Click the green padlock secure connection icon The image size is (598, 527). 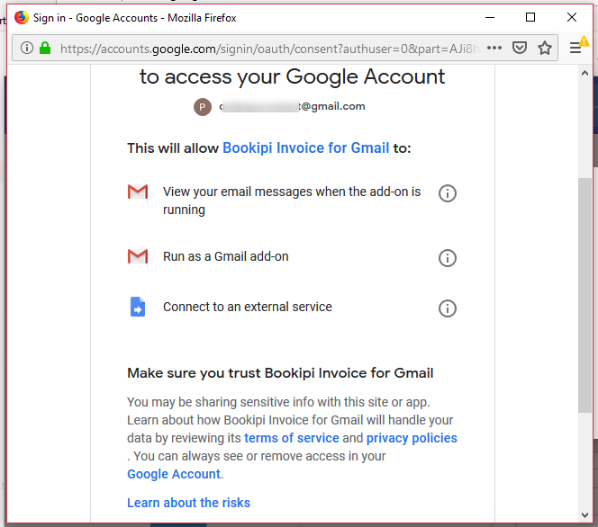(x=45, y=48)
